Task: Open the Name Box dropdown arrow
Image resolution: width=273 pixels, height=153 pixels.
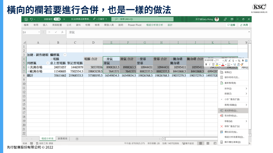Action: [39, 32]
